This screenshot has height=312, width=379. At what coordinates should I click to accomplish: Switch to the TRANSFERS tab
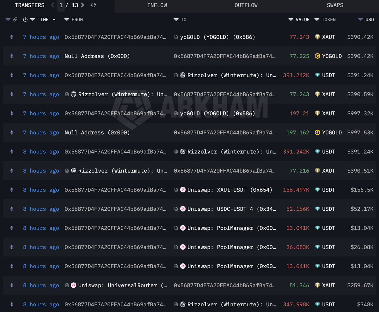(29, 5)
